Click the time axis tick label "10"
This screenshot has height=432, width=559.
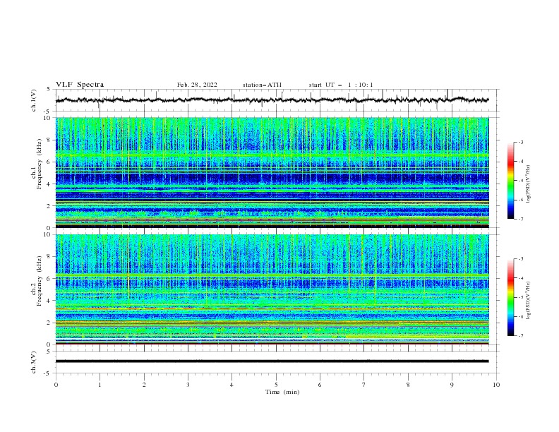tap(496, 385)
